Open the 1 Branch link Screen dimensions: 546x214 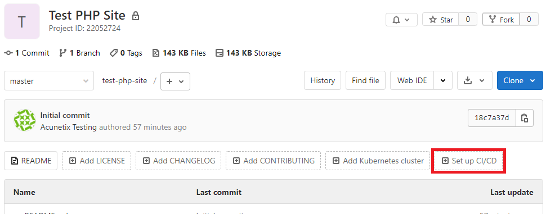pos(79,53)
